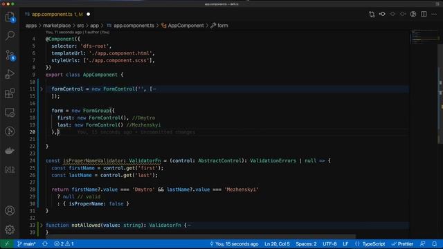443x249 pixels.
Task: Open the Search view
Action: click(x=10, y=36)
